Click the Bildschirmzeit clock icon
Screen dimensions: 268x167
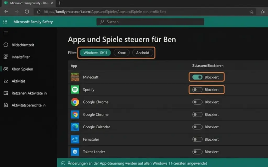click(6, 45)
